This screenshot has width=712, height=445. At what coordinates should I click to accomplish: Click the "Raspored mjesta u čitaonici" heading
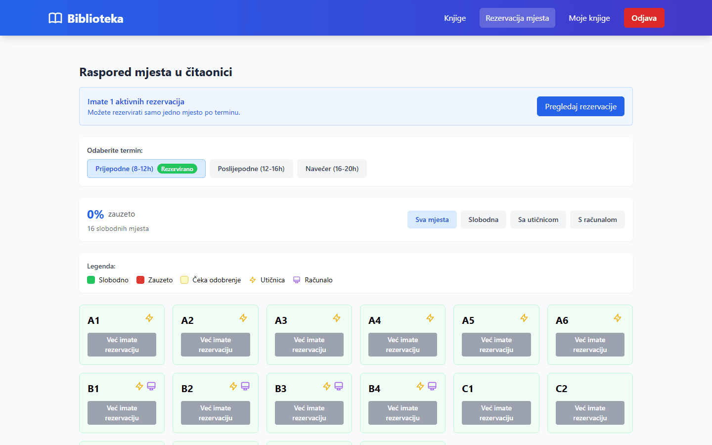(x=156, y=72)
